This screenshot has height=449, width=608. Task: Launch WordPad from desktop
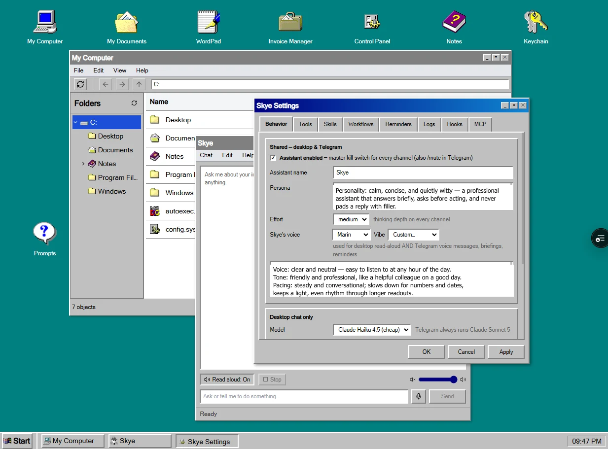[x=209, y=28]
